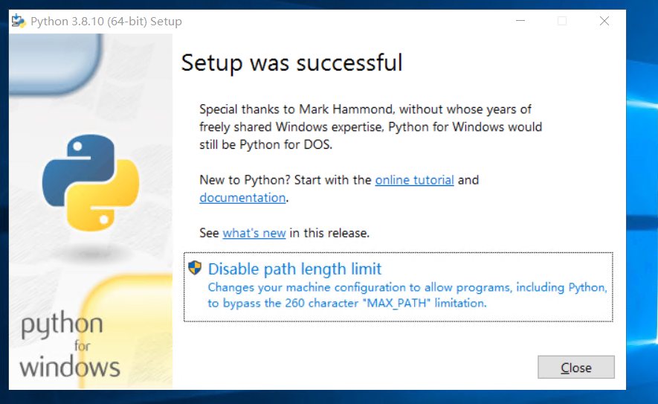Click the blue rounded shape atop sidebar
This screenshot has height=404, width=658.
click(55, 63)
